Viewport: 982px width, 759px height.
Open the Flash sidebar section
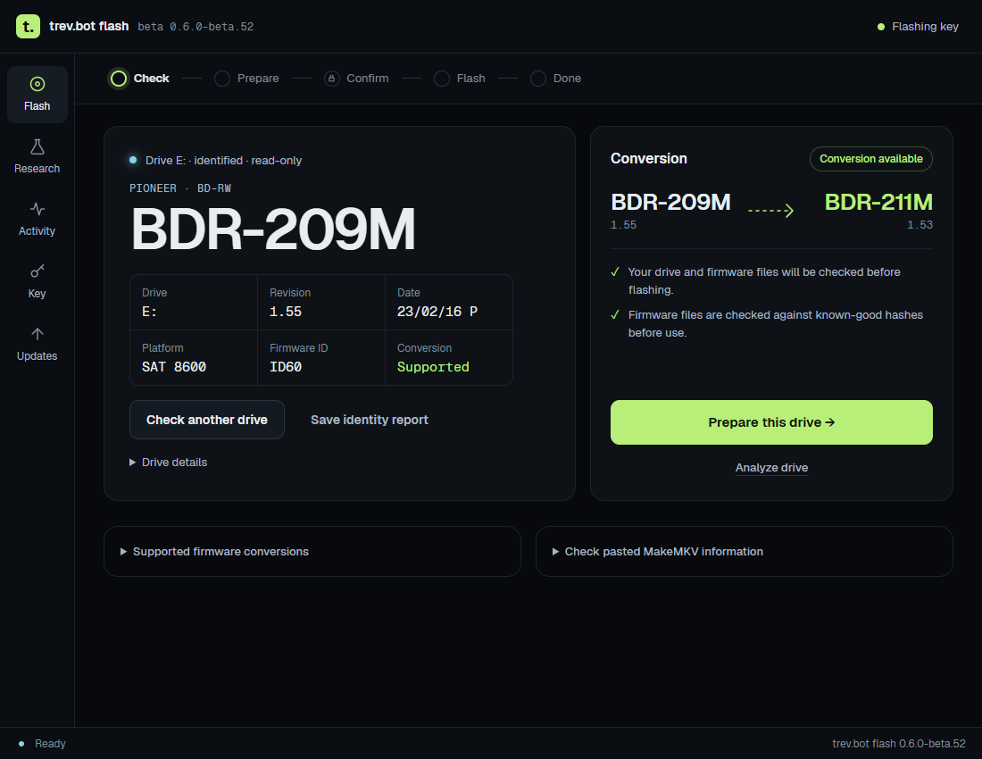click(x=37, y=95)
